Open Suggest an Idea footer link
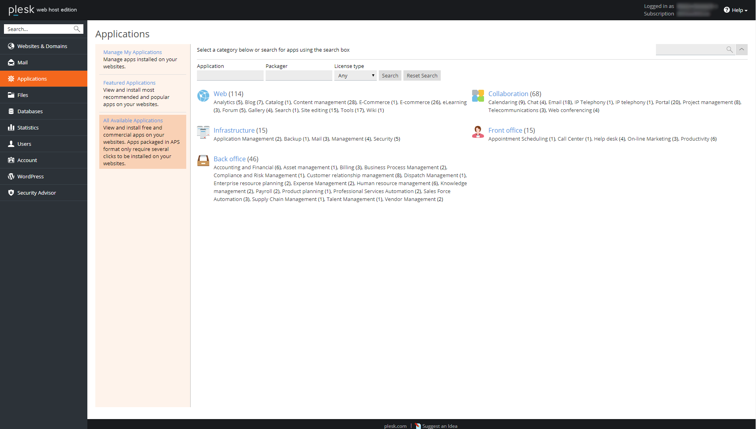 440,426
